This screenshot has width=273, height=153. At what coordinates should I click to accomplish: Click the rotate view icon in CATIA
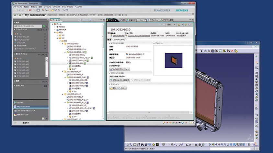tap(219, 145)
